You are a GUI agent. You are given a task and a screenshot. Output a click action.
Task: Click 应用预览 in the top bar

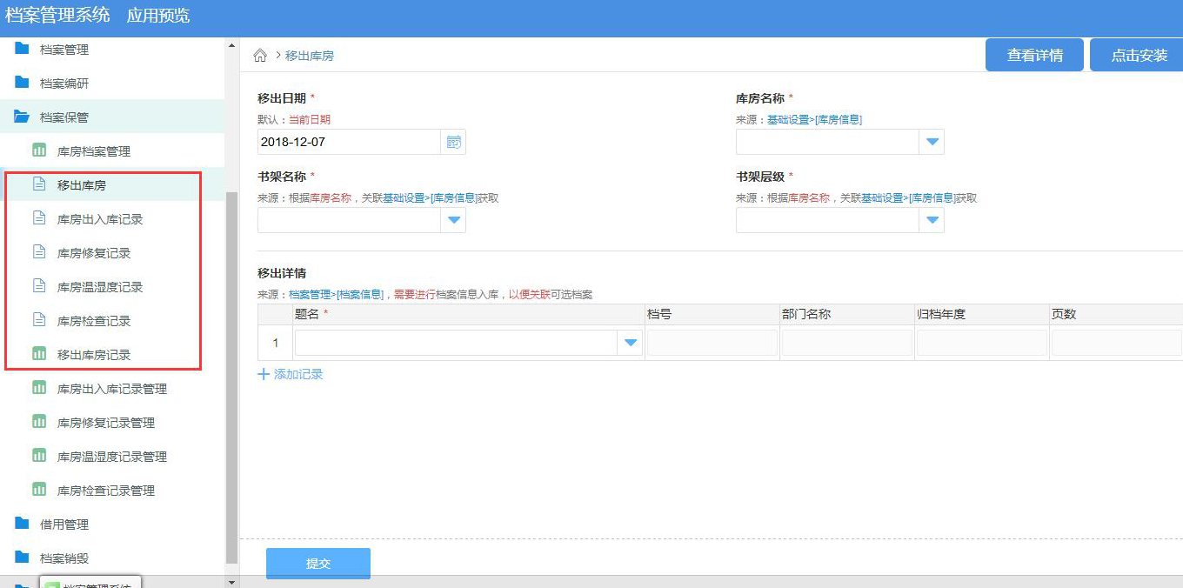click(156, 16)
